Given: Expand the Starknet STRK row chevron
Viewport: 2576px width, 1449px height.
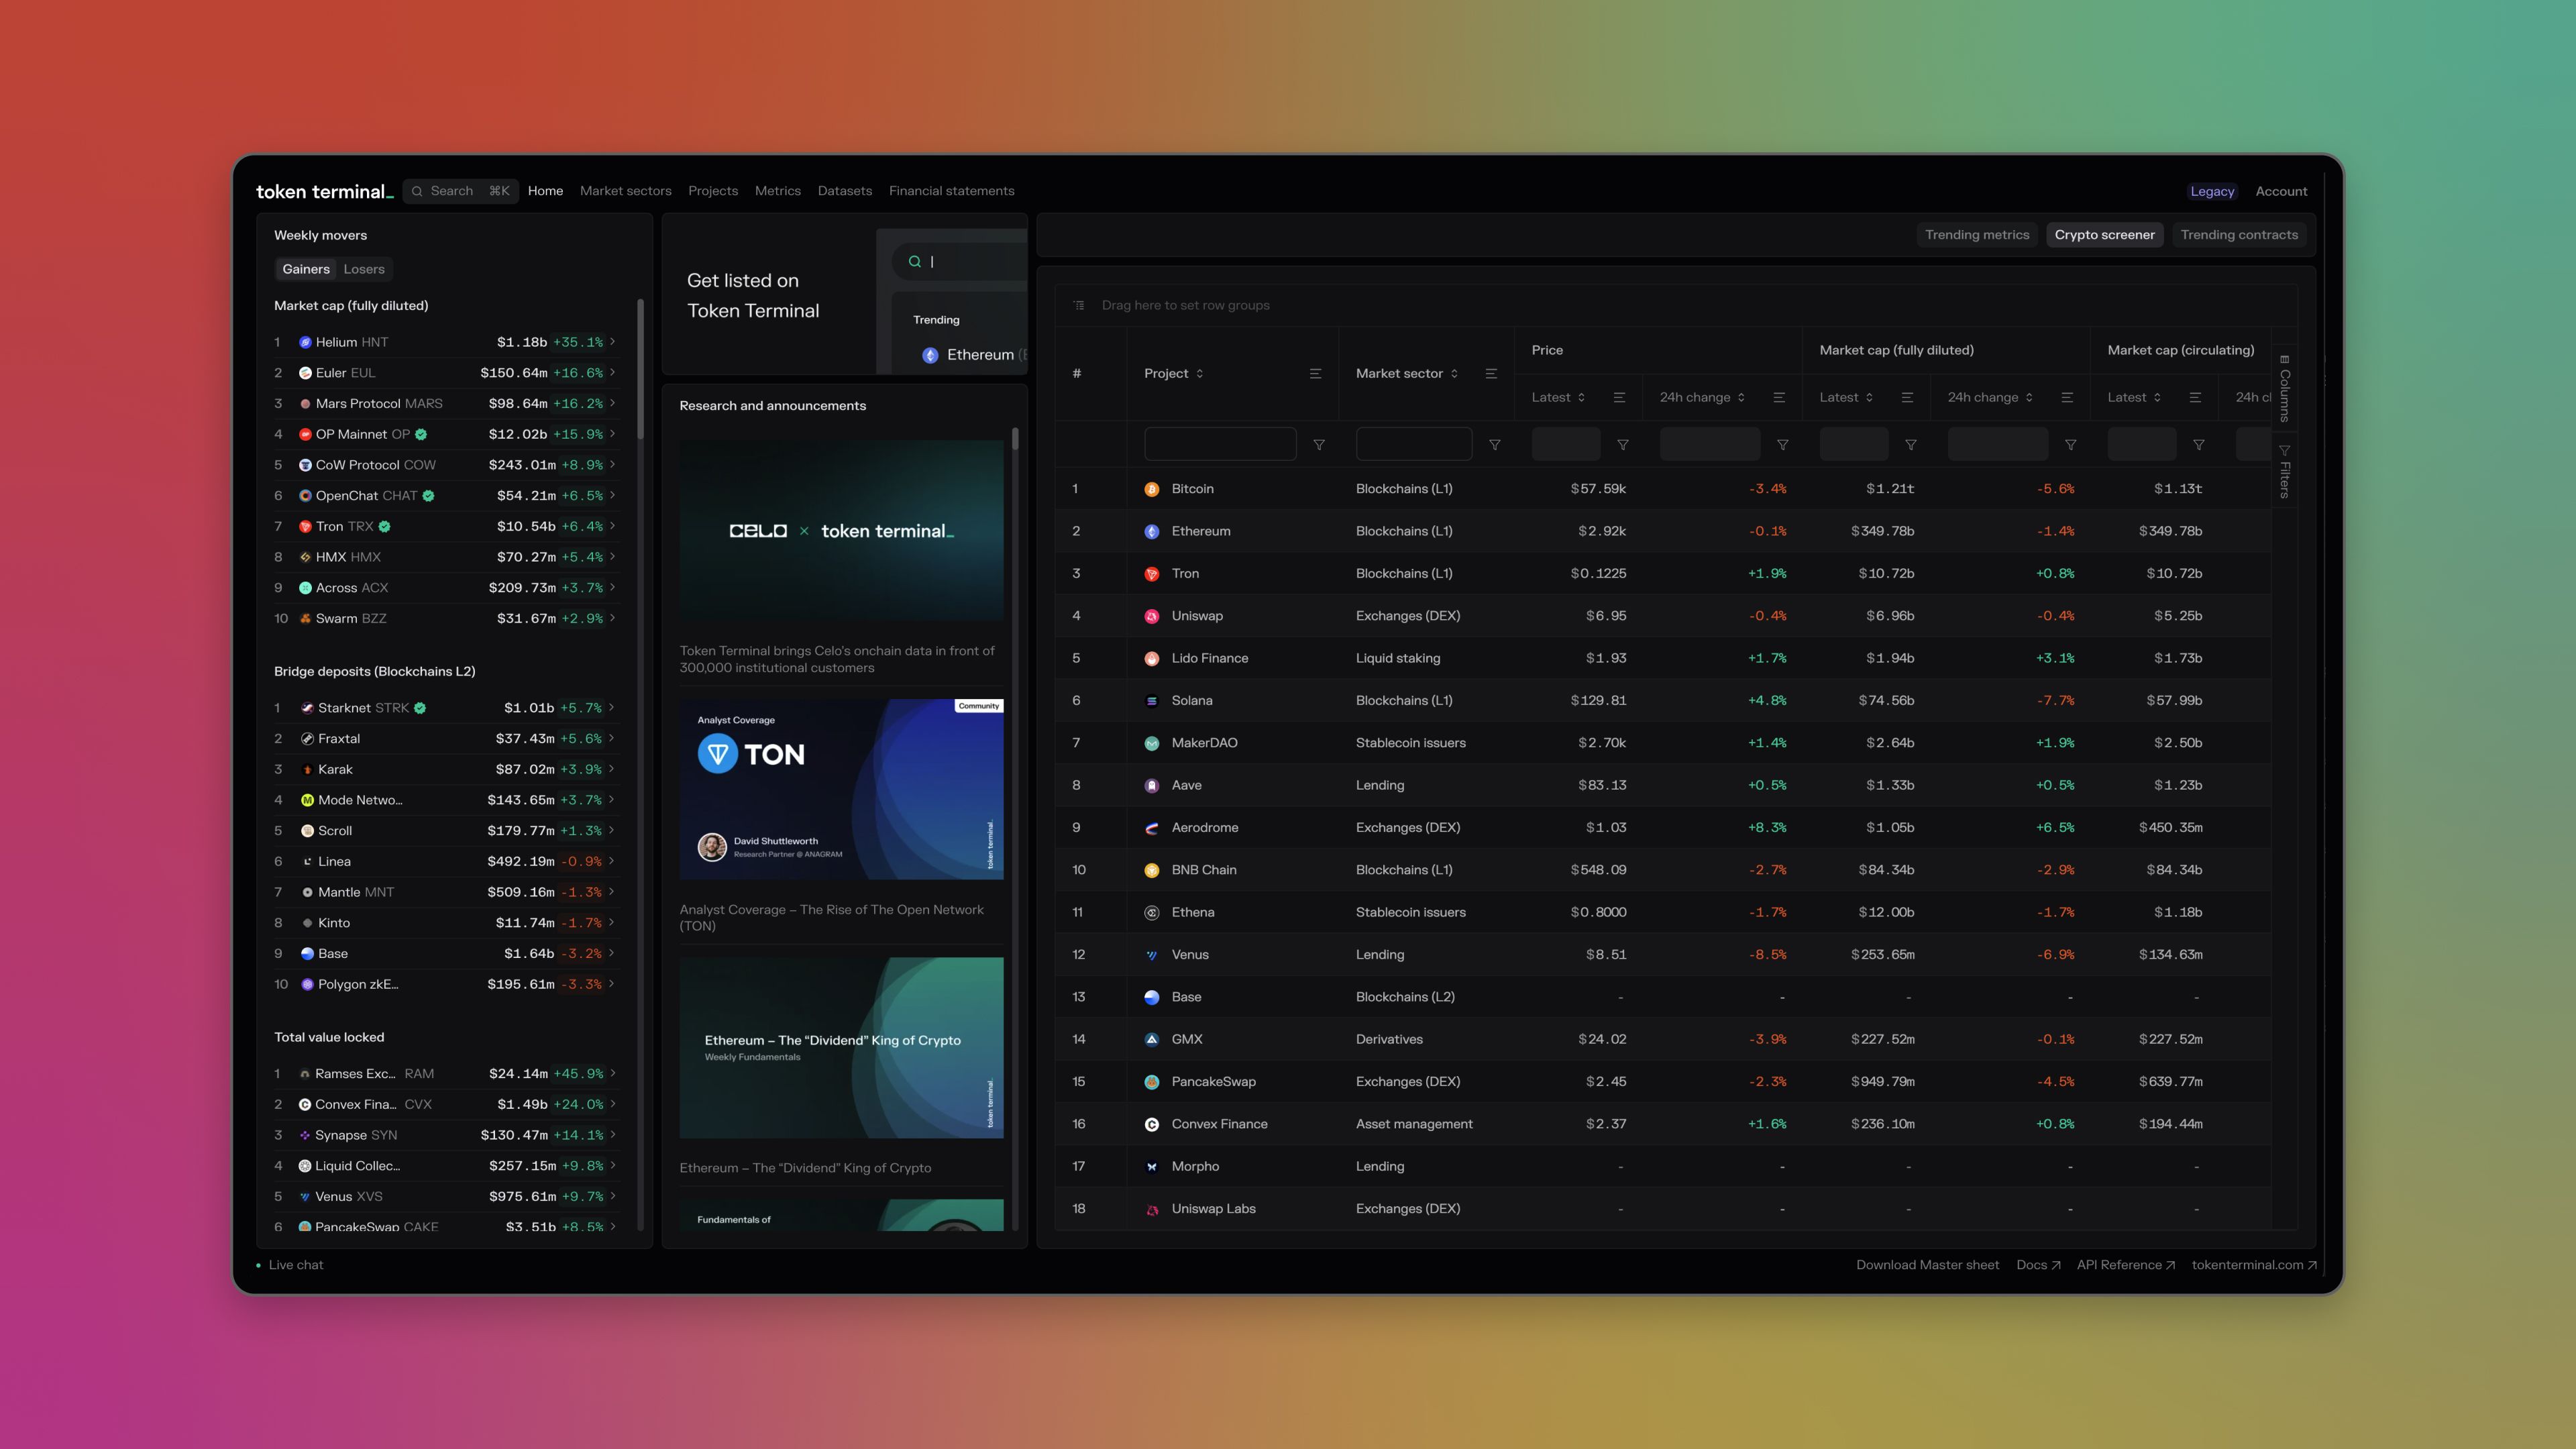Looking at the screenshot, I should coord(612,708).
